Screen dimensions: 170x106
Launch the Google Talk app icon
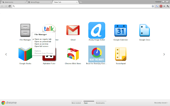49,28
